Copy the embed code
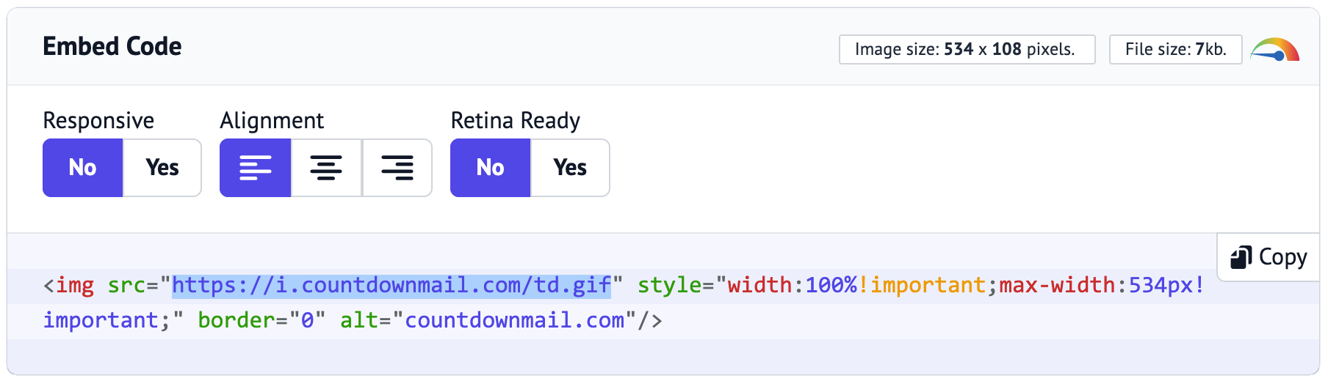 coord(1269,257)
